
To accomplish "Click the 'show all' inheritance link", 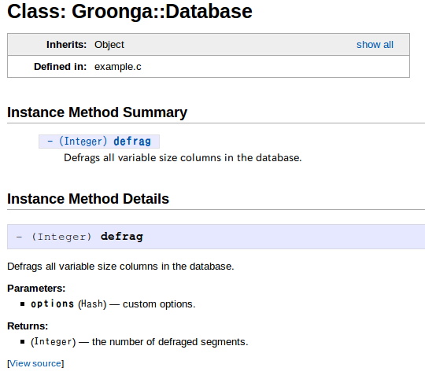I will tap(375, 45).
